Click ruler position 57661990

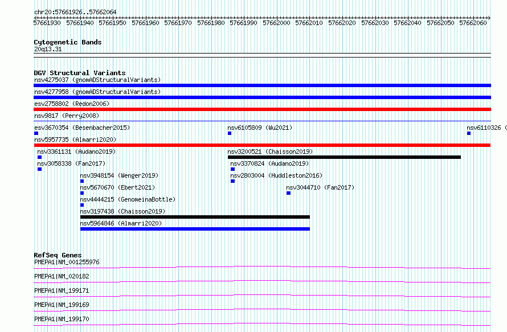[x=243, y=23]
